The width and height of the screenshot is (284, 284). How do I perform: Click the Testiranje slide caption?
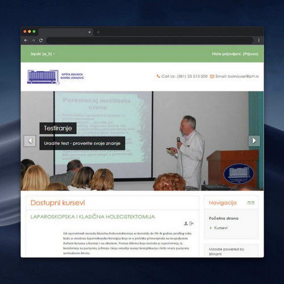(58, 128)
